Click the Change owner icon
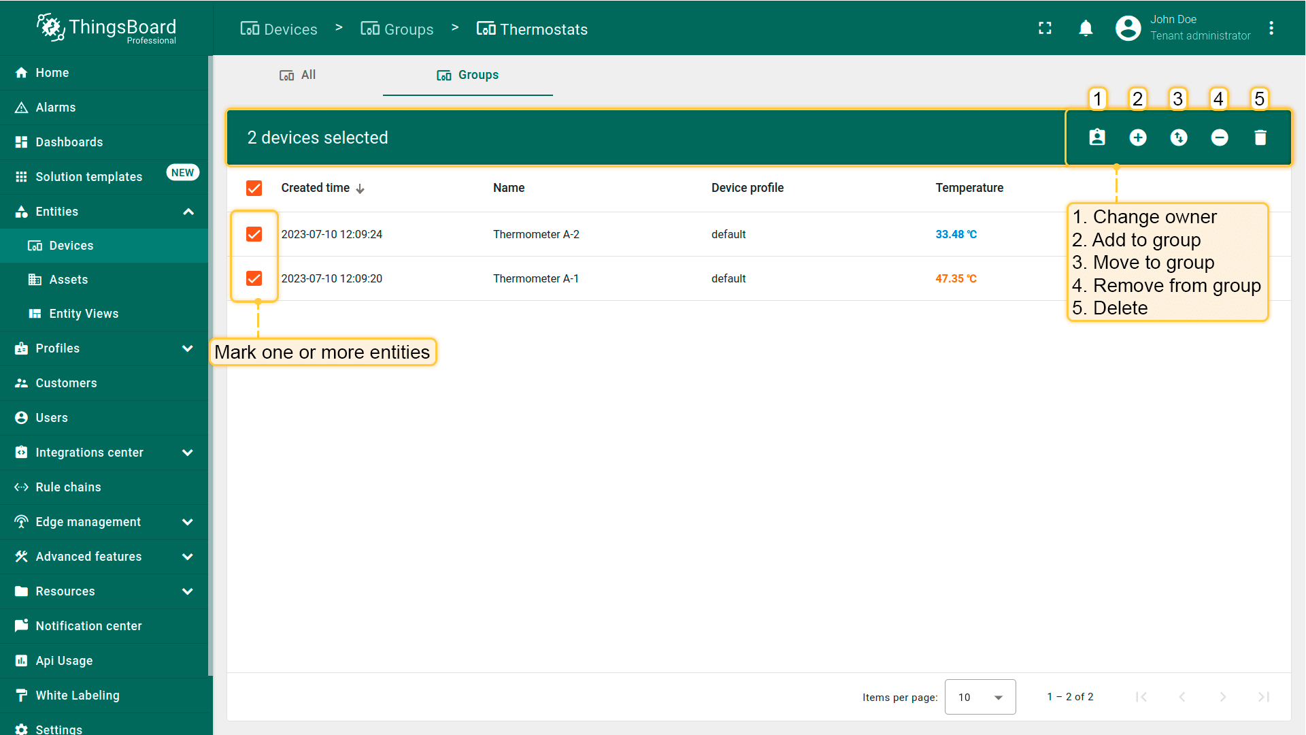The height and width of the screenshot is (735, 1306). pyautogui.click(x=1097, y=137)
